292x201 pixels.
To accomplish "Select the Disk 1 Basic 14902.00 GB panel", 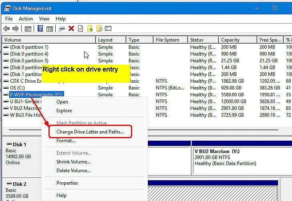I will point(22,157).
